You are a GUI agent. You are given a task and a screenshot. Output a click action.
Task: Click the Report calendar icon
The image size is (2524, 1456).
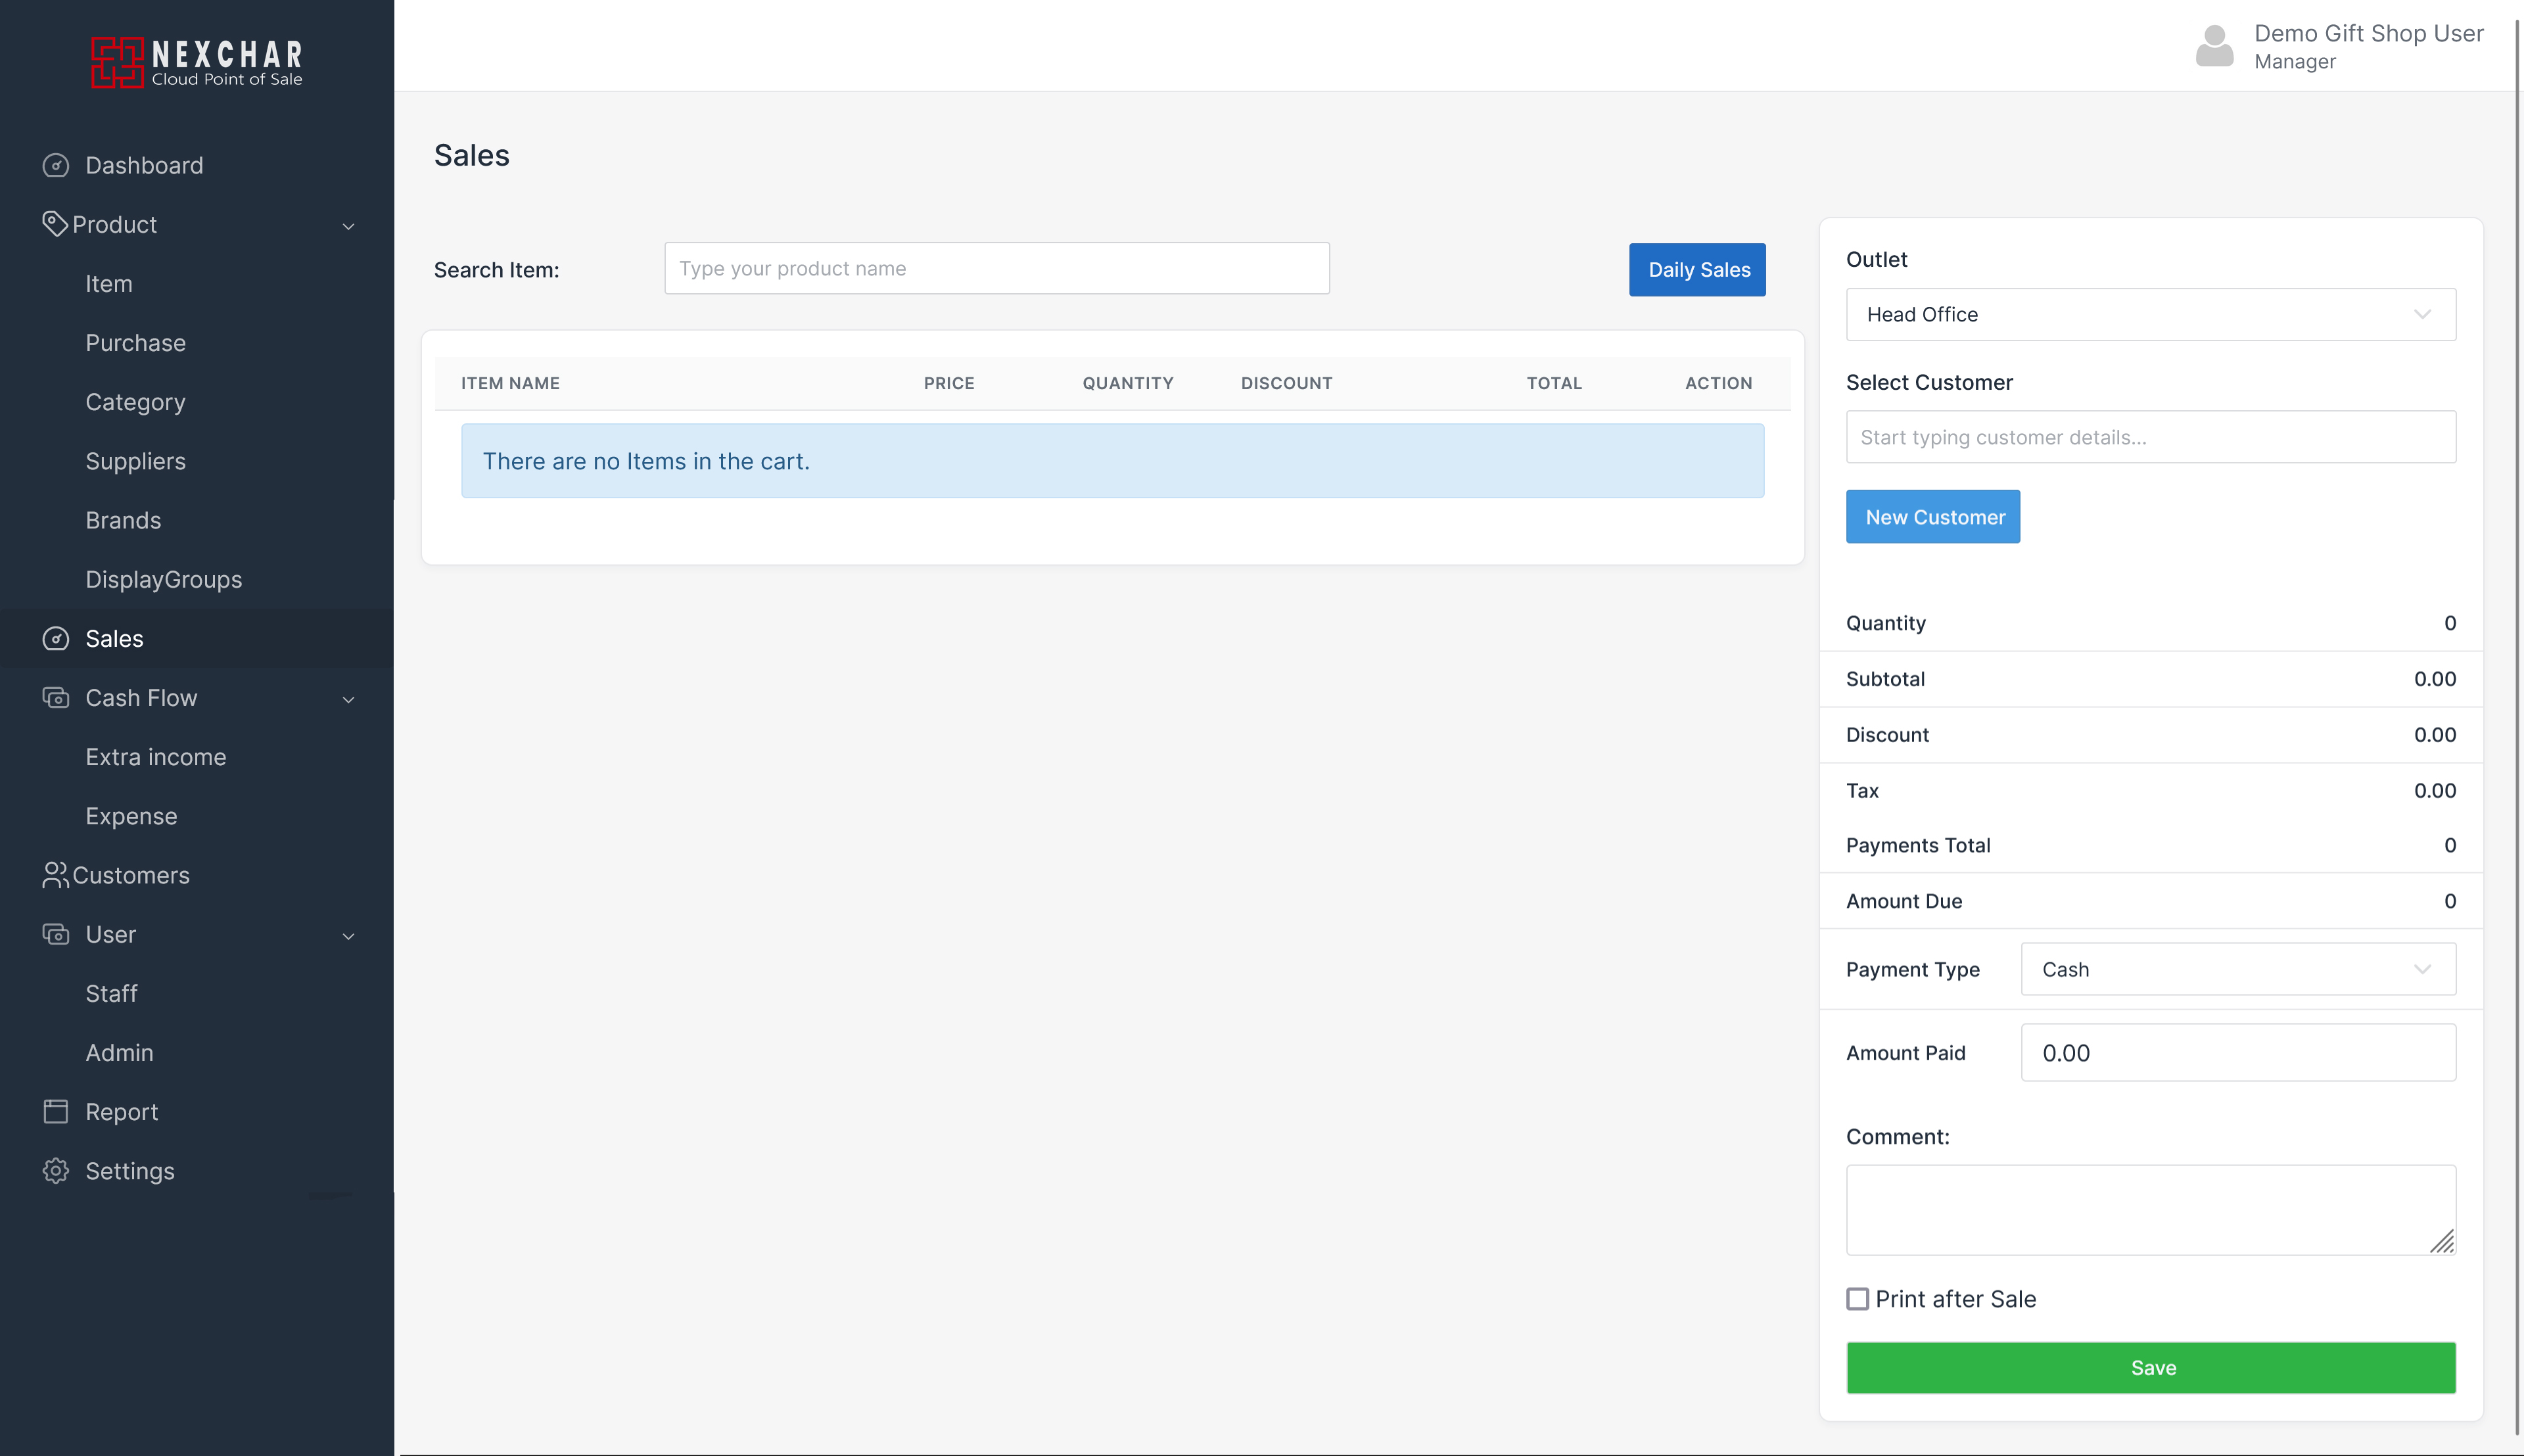point(56,1111)
